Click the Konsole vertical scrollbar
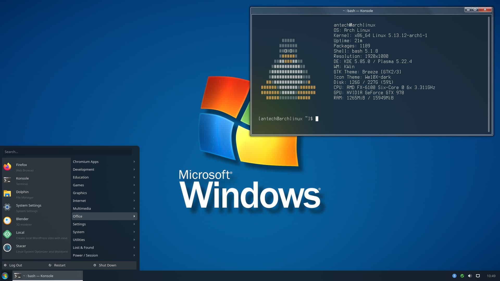The width and height of the screenshot is (500, 281). [x=489, y=74]
